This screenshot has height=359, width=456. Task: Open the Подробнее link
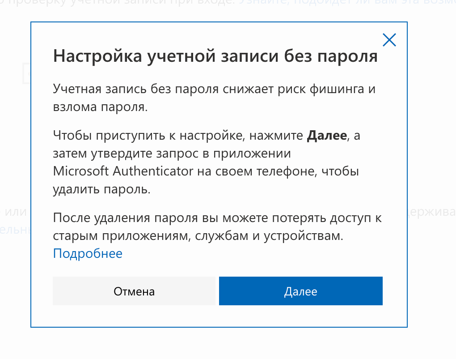tap(88, 254)
